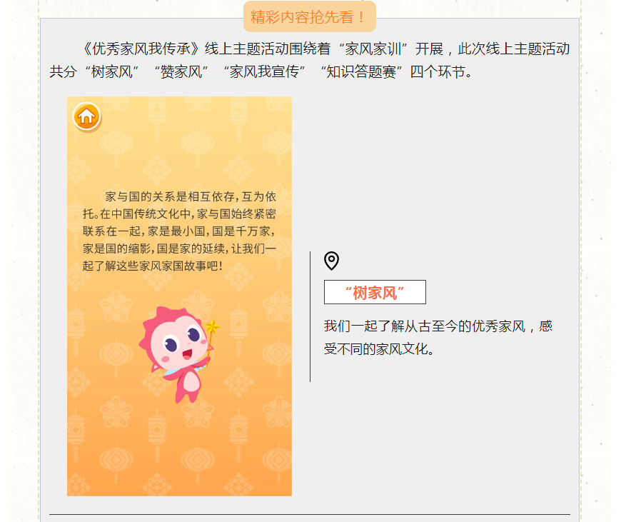Click the "家风我宣传" quoted term
Image resolution: width=621 pixels, height=522 pixels.
(x=264, y=72)
